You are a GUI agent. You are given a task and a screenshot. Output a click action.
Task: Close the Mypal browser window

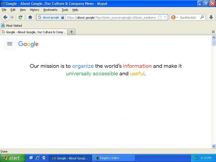(212, 4)
